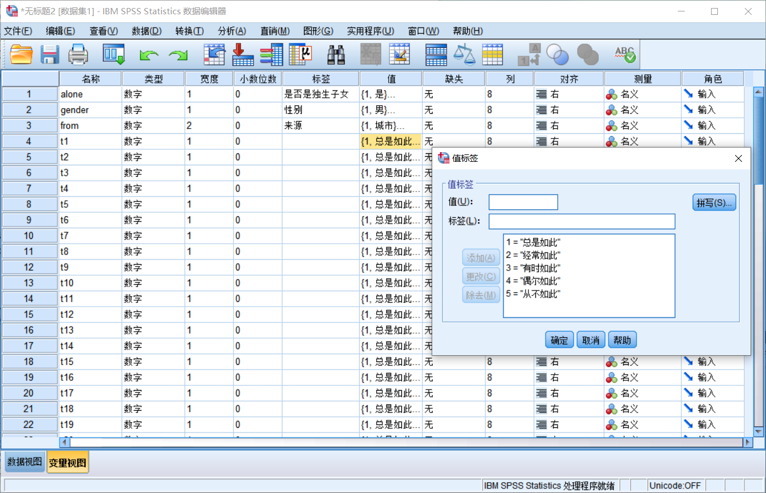Click the vertical scrollbar up arrow
The width and height of the screenshot is (766, 493).
[759, 91]
